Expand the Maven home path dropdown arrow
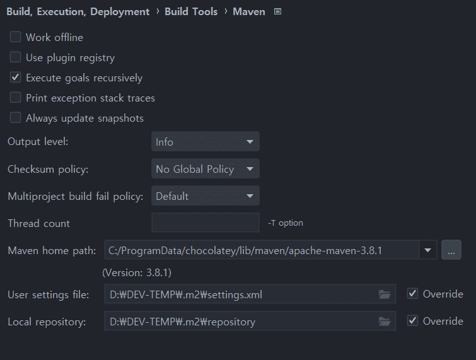 427,250
